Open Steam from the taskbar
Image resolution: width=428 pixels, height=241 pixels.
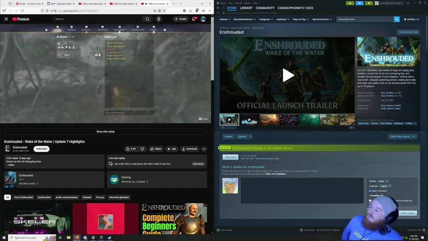109,238
